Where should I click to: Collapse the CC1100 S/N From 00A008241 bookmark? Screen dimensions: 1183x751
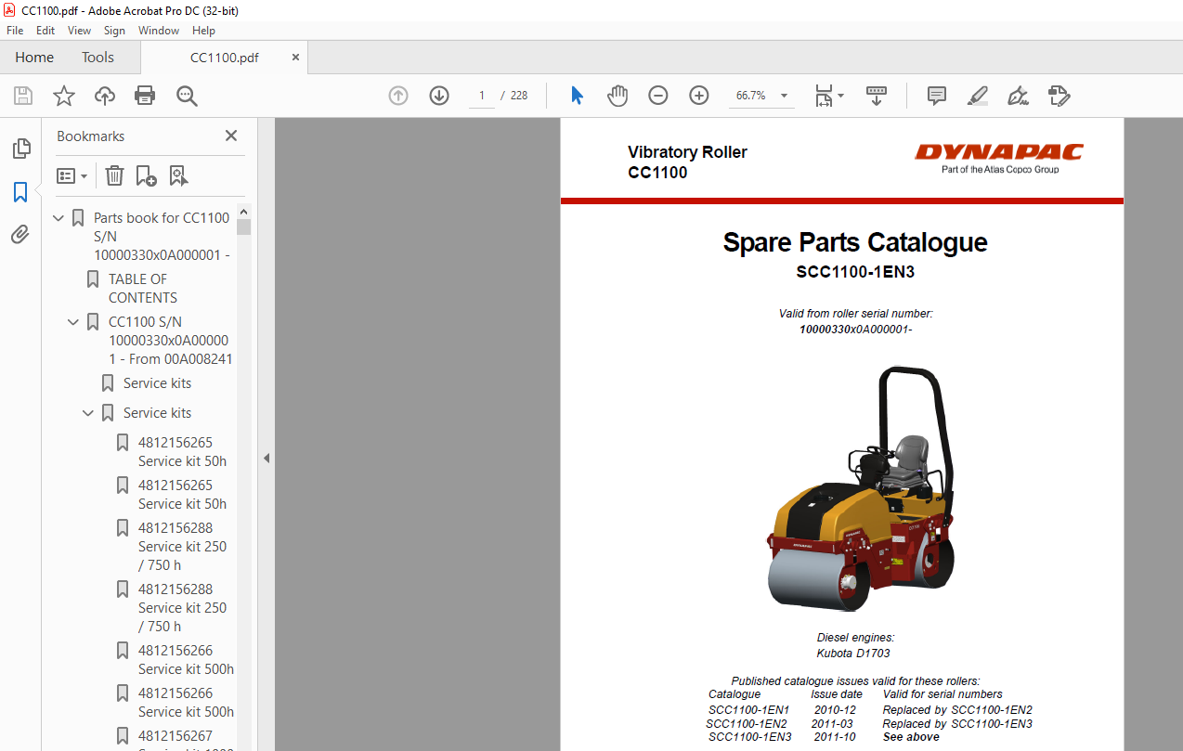[x=74, y=322]
